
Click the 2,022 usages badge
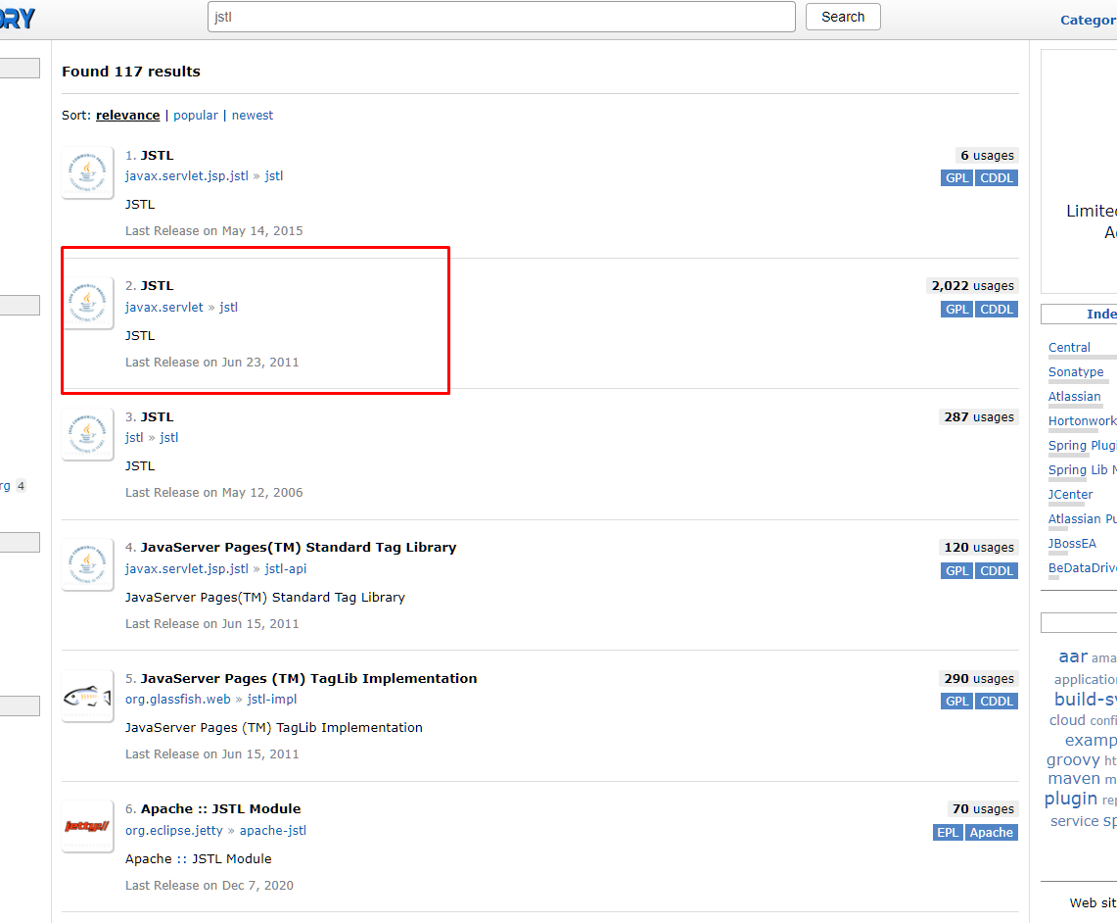pyautogui.click(x=972, y=286)
